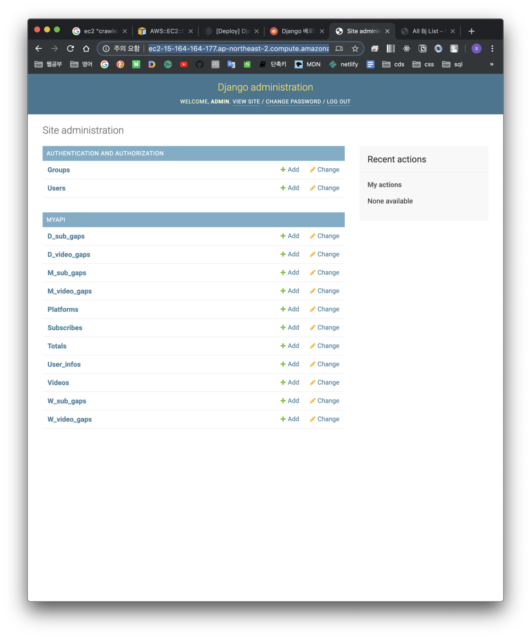Click Change for the User_infos row
531x638 pixels.
[x=324, y=364]
